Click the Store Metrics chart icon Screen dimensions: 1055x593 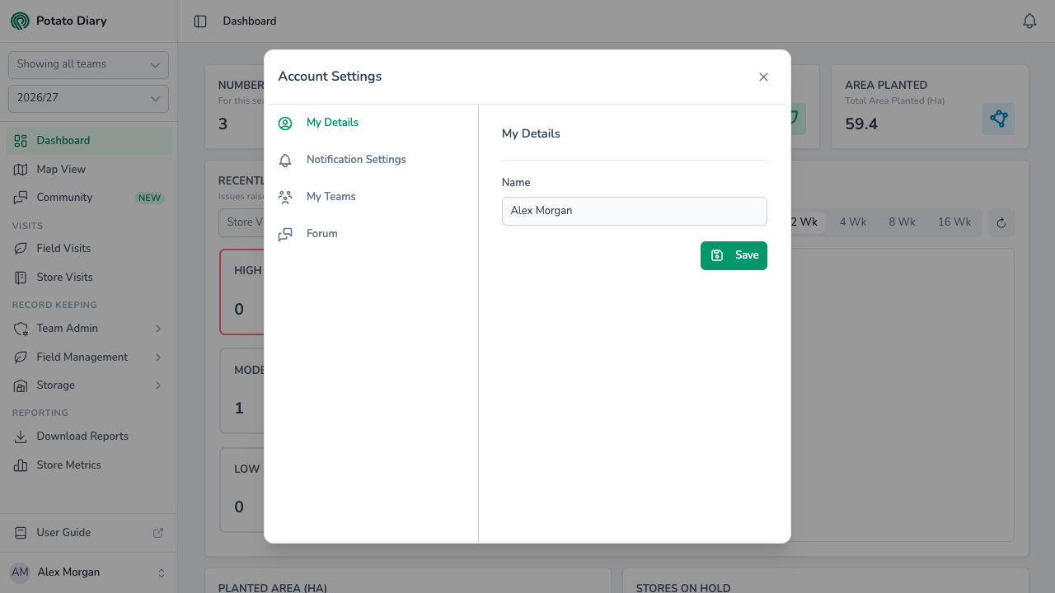point(21,465)
